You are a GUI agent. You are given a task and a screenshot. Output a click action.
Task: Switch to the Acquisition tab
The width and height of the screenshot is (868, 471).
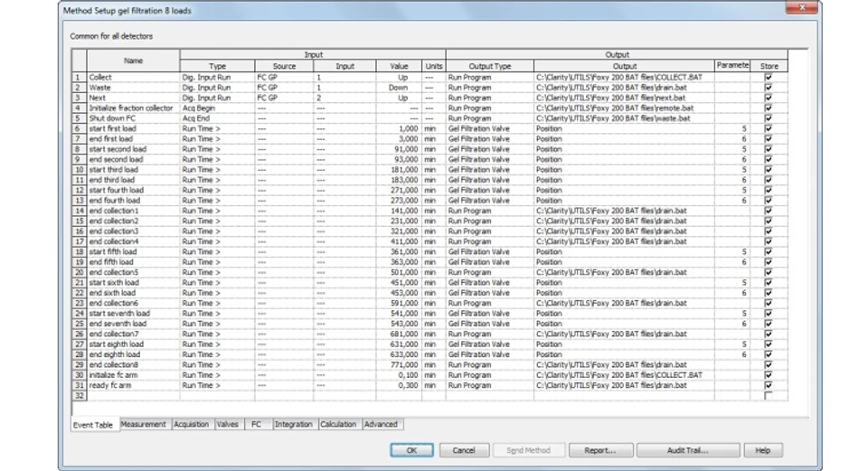point(192,424)
